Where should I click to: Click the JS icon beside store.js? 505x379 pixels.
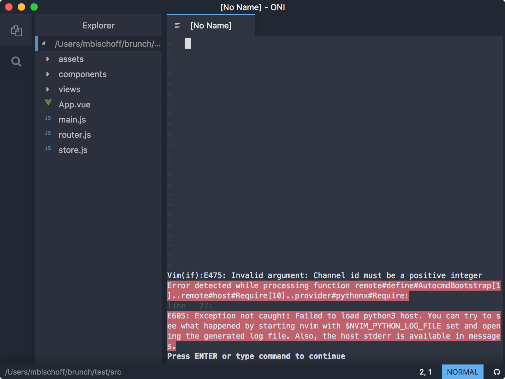click(x=48, y=148)
